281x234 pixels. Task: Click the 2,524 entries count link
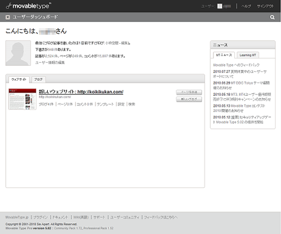(x=50, y=56)
